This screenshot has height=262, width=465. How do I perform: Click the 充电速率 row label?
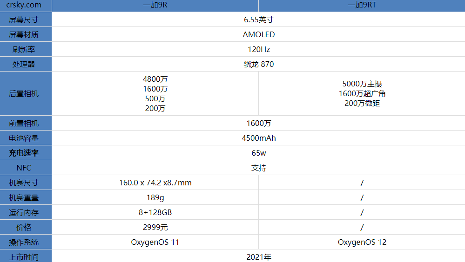pyautogui.click(x=24, y=153)
